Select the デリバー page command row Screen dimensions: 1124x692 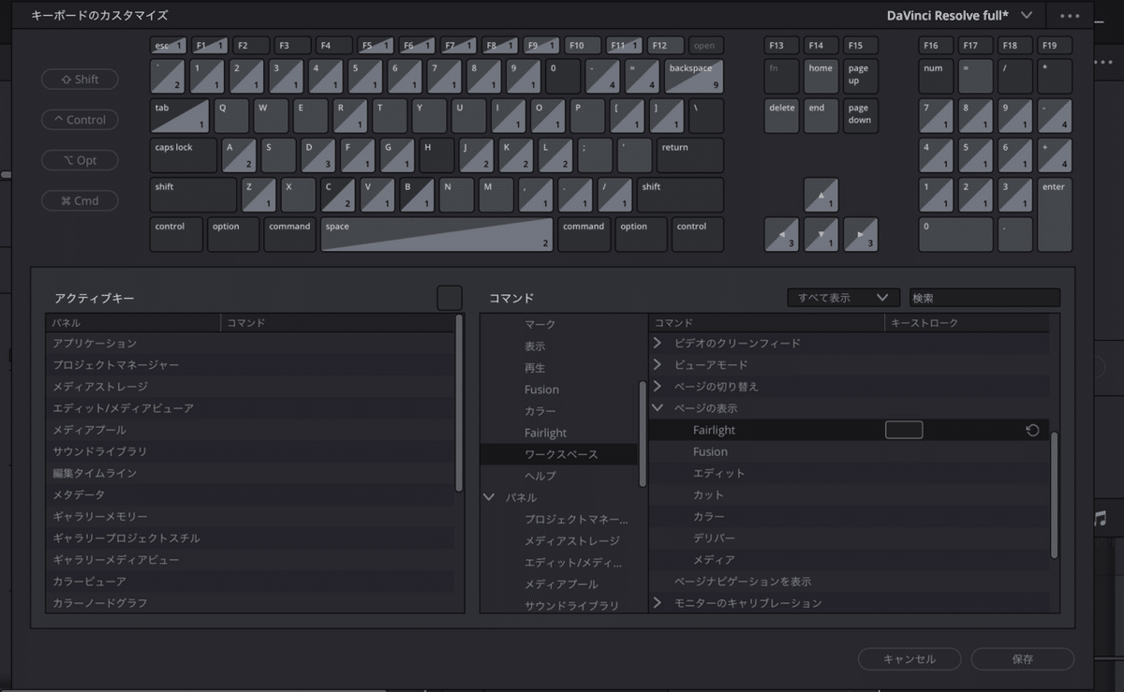849,537
